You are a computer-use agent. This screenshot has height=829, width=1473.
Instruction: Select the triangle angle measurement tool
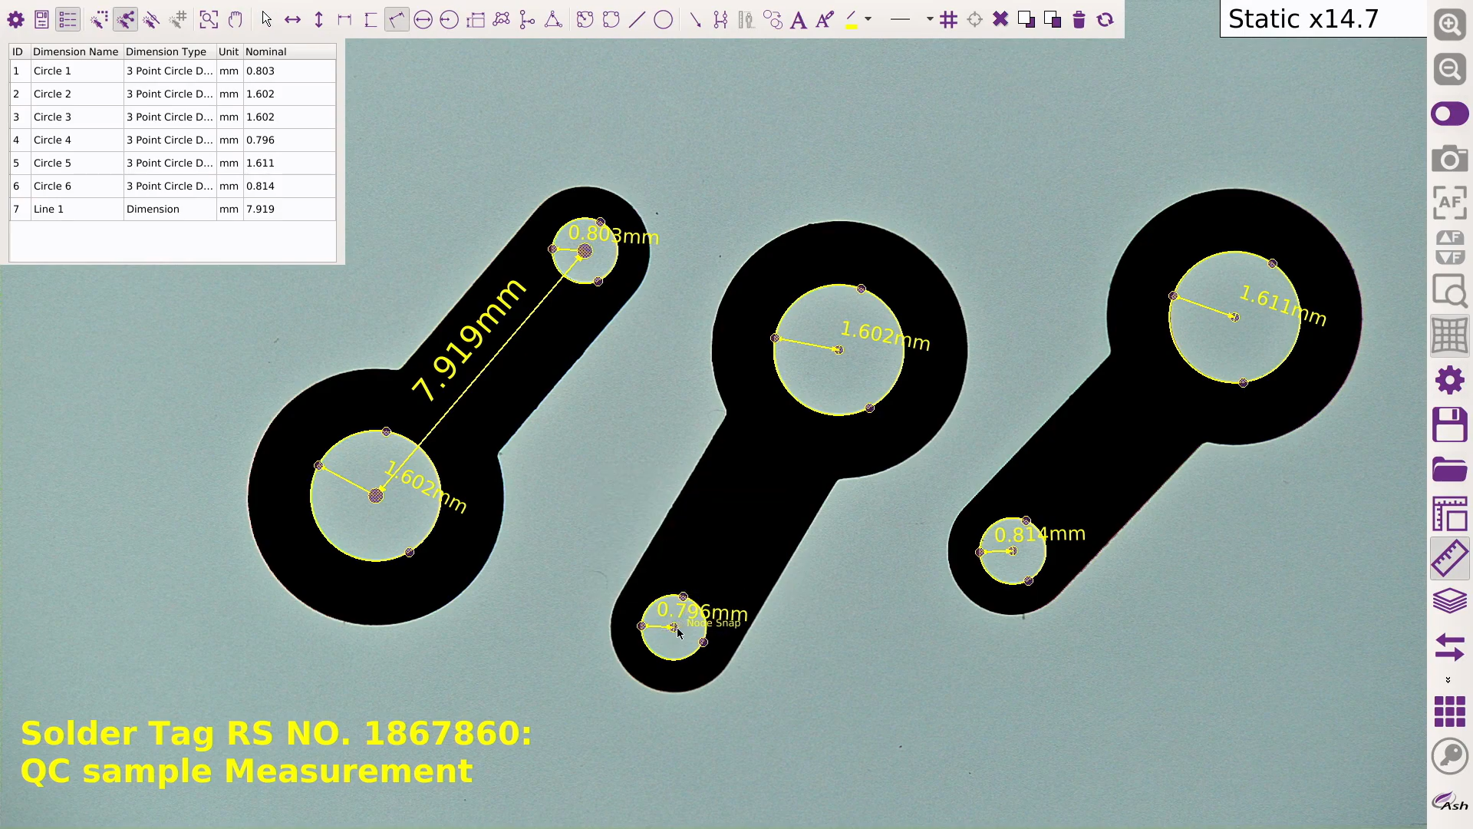552,19
